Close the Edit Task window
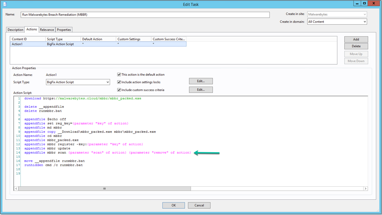 (x=374, y=4)
